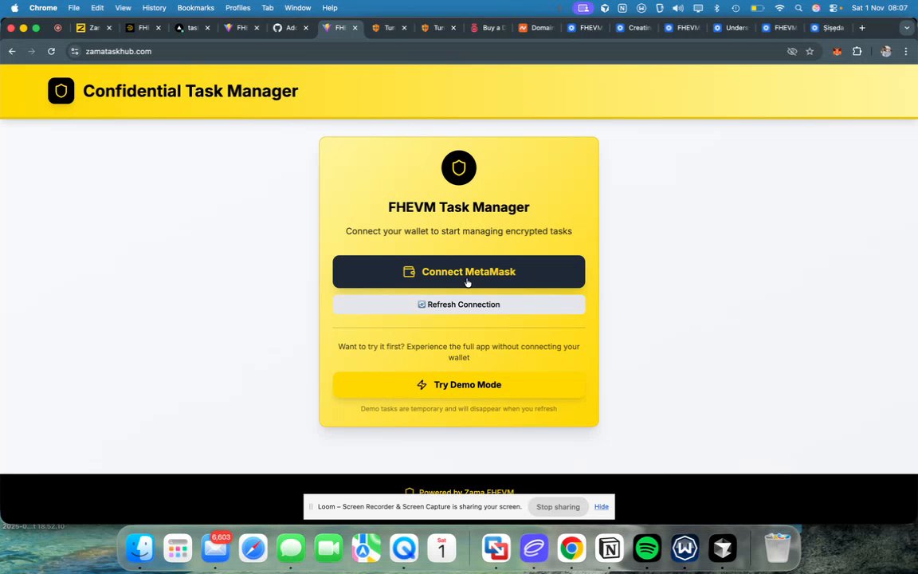Open Calendar from the Dock
Screen dimensions: 918x574
pos(442,548)
